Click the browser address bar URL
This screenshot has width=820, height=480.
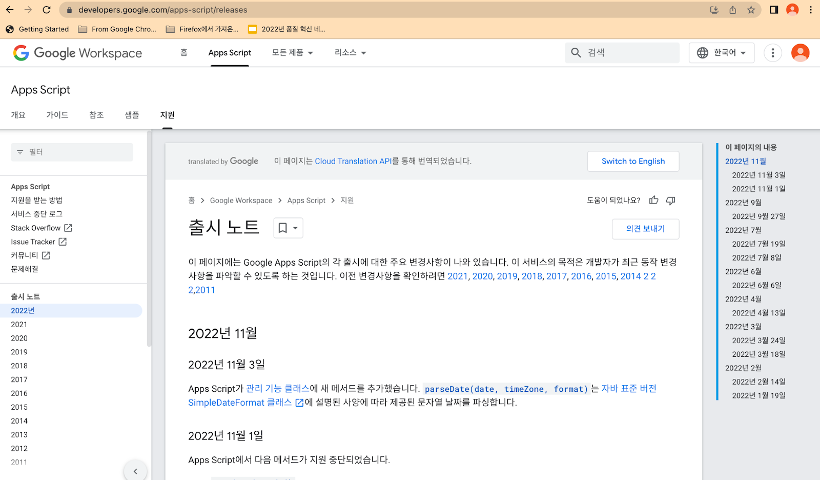(x=163, y=10)
